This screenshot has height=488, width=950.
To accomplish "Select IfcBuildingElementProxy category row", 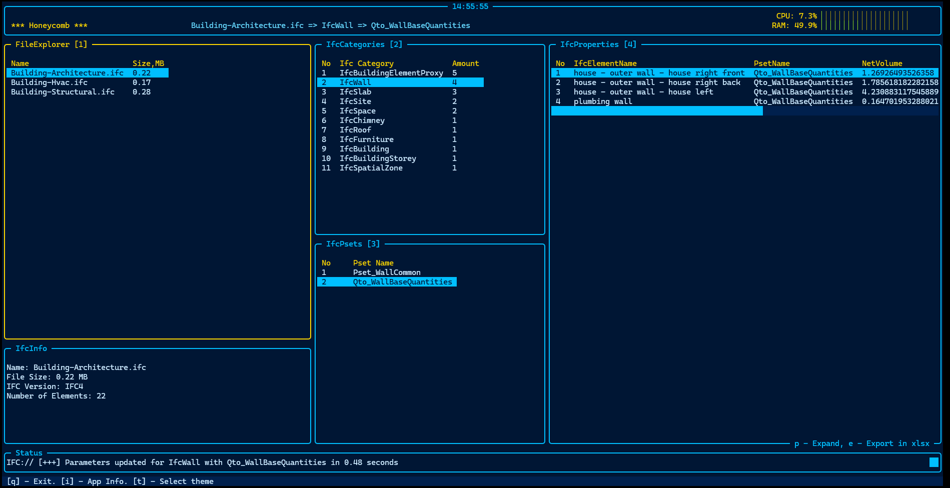I will 400,73.
